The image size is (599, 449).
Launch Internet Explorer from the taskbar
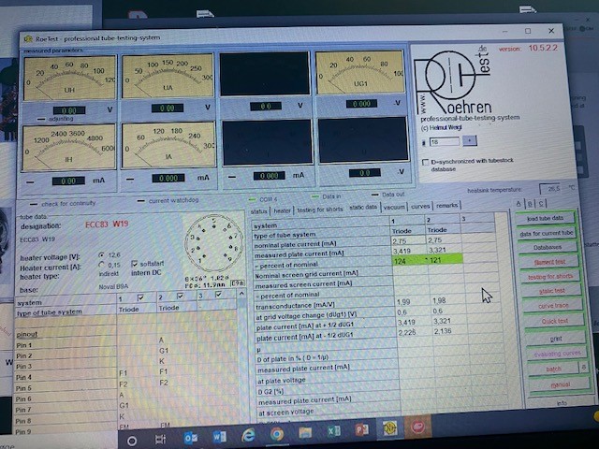pos(248,434)
